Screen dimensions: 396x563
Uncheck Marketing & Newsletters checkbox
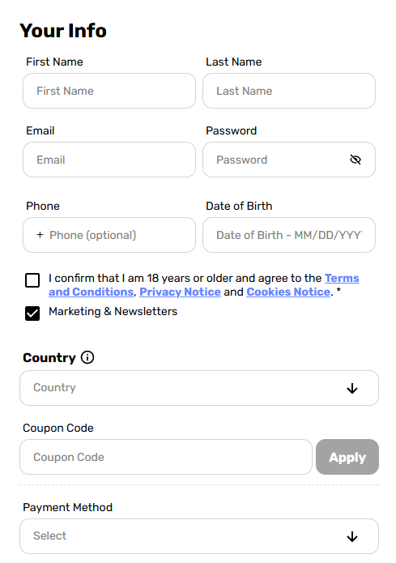(x=32, y=313)
